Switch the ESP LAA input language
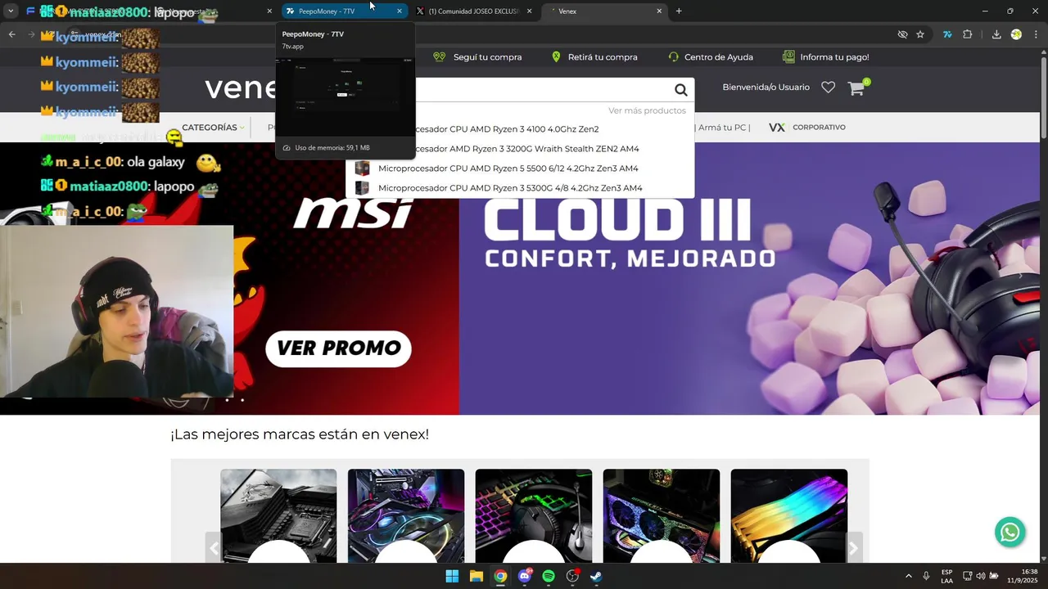Screen dimensions: 1048x589 pyautogui.click(x=946, y=576)
